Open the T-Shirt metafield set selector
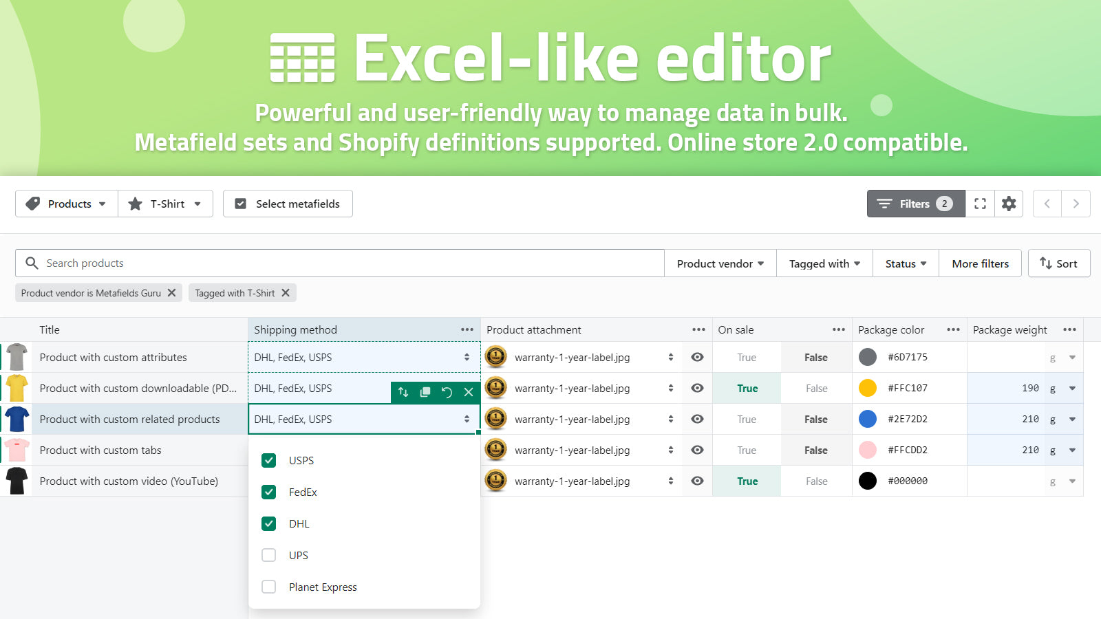This screenshot has width=1101, height=619. (165, 204)
